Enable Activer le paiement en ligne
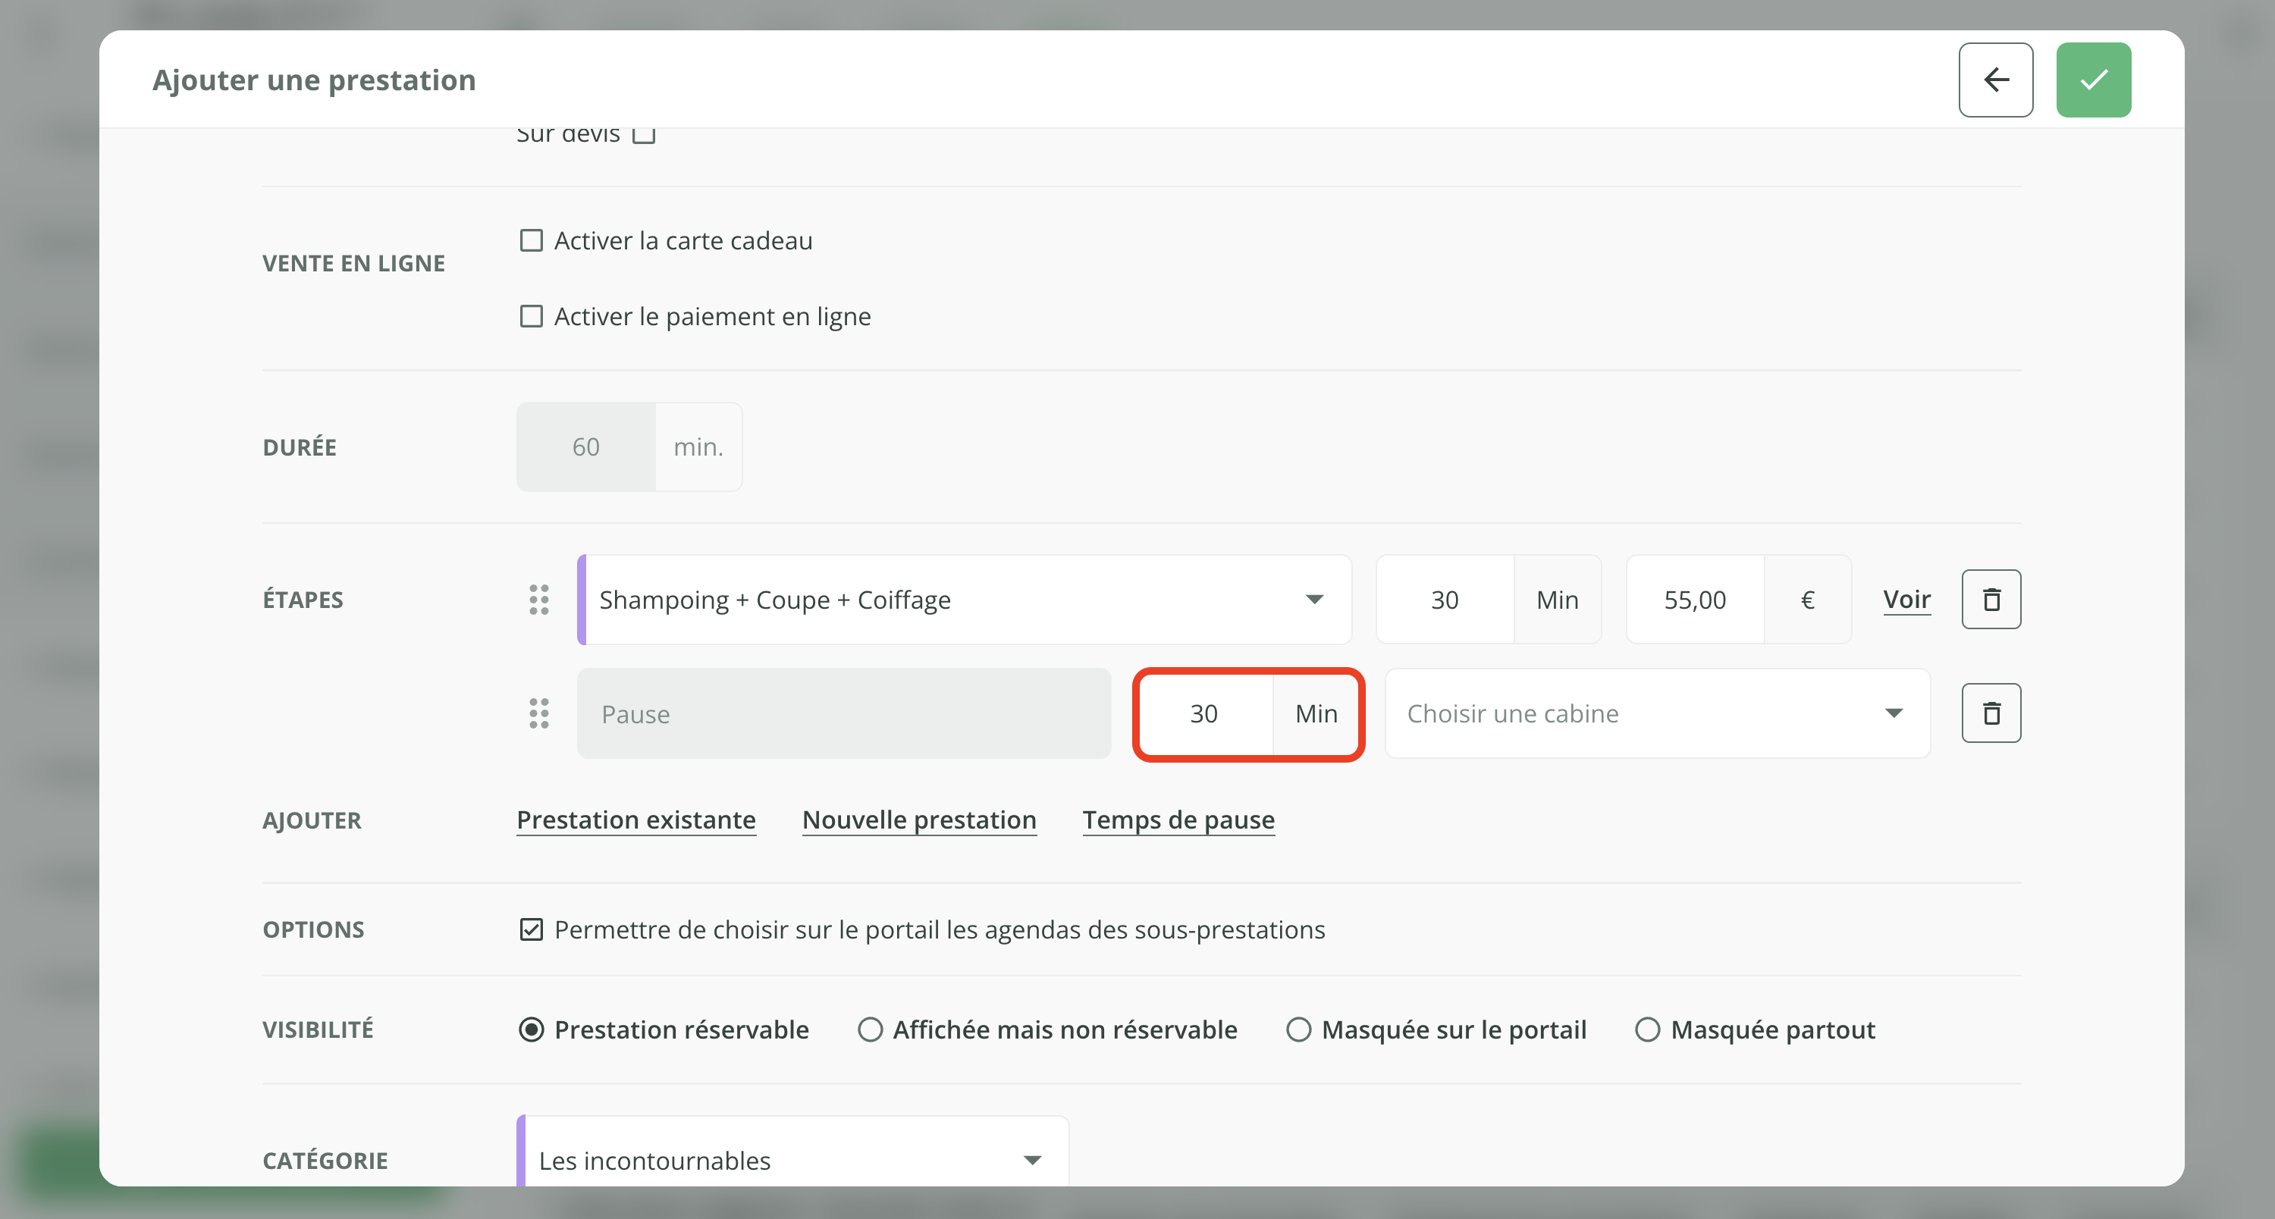2275x1219 pixels. pos(531,316)
